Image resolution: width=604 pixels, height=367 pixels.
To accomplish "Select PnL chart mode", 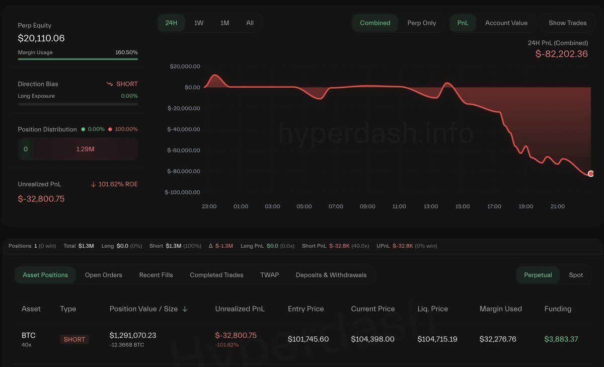I will click(x=463, y=23).
